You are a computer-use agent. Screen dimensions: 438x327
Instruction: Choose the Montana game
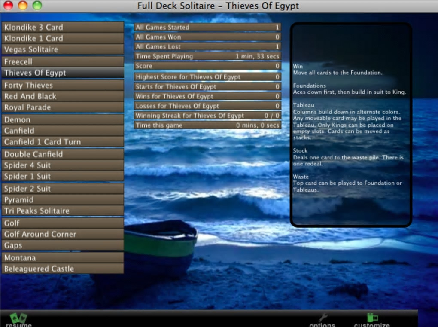pos(63,258)
